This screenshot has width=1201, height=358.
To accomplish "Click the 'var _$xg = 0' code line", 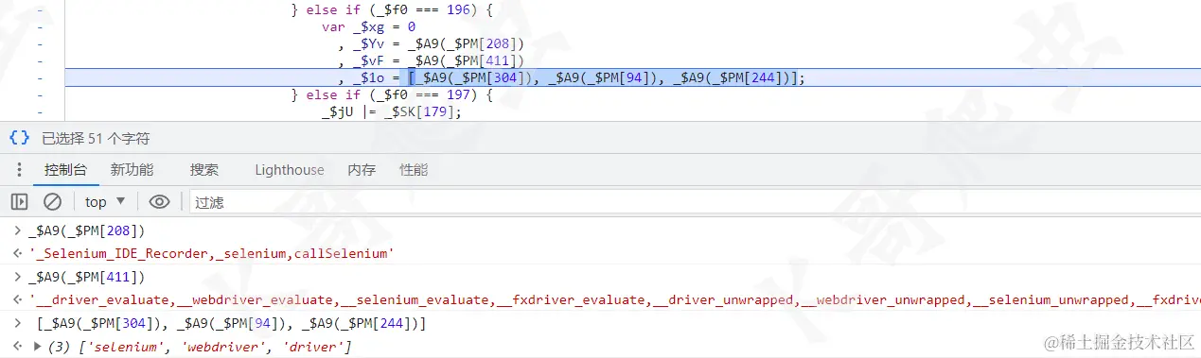I will 368,26.
